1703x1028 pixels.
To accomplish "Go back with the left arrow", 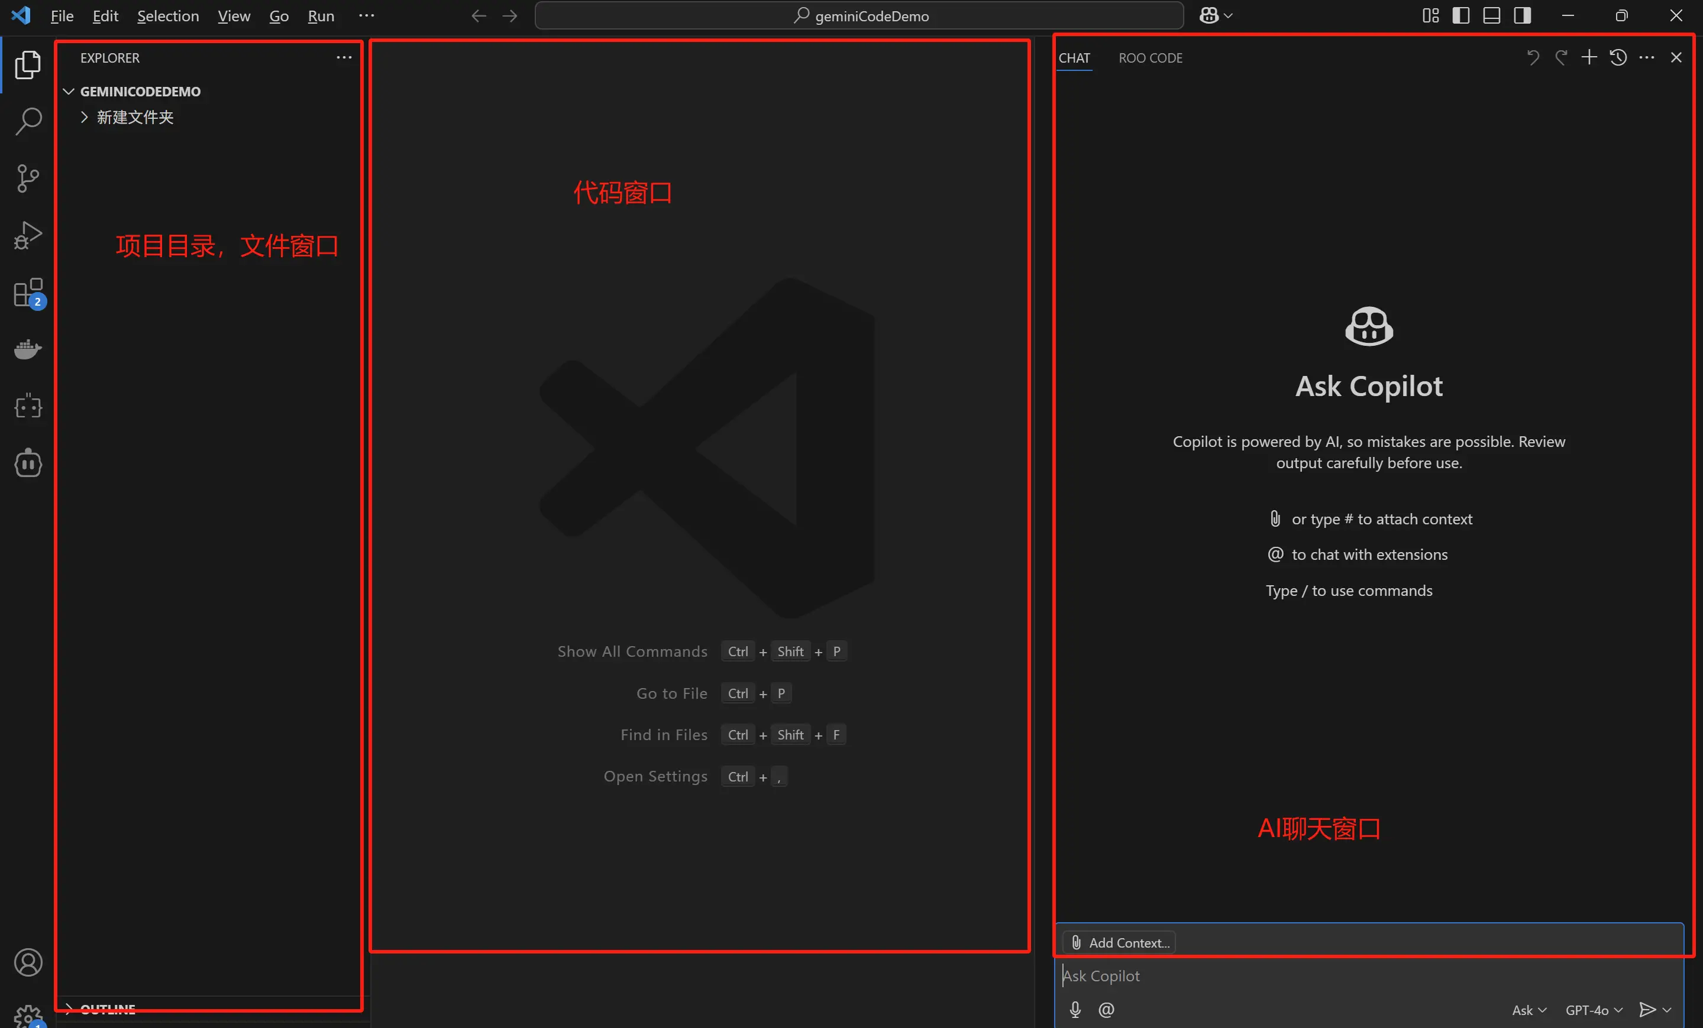I will click(x=479, y=15).
